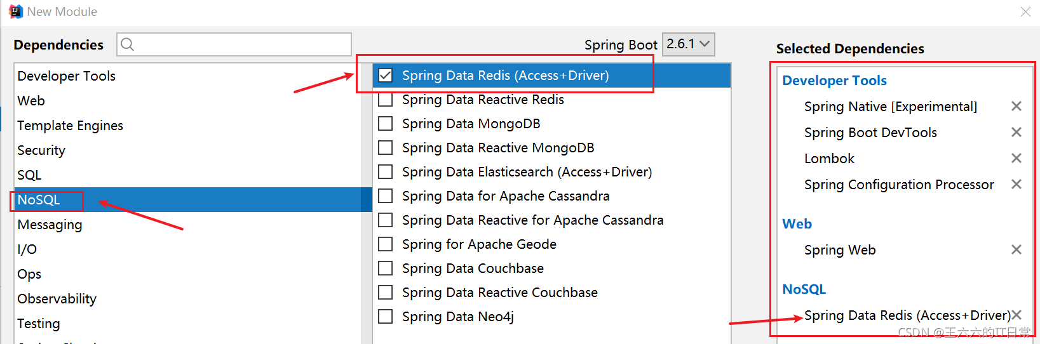This screenshot has width=1040, height=344.
Task: Click the IntelliJ icon in title bar
Action: pyautogui.click(x=16, y=11)
